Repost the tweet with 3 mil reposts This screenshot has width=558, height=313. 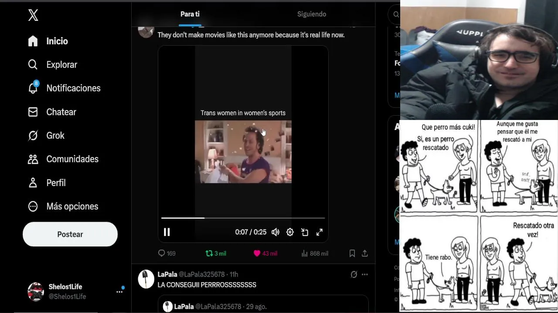(x=216, y=253)
